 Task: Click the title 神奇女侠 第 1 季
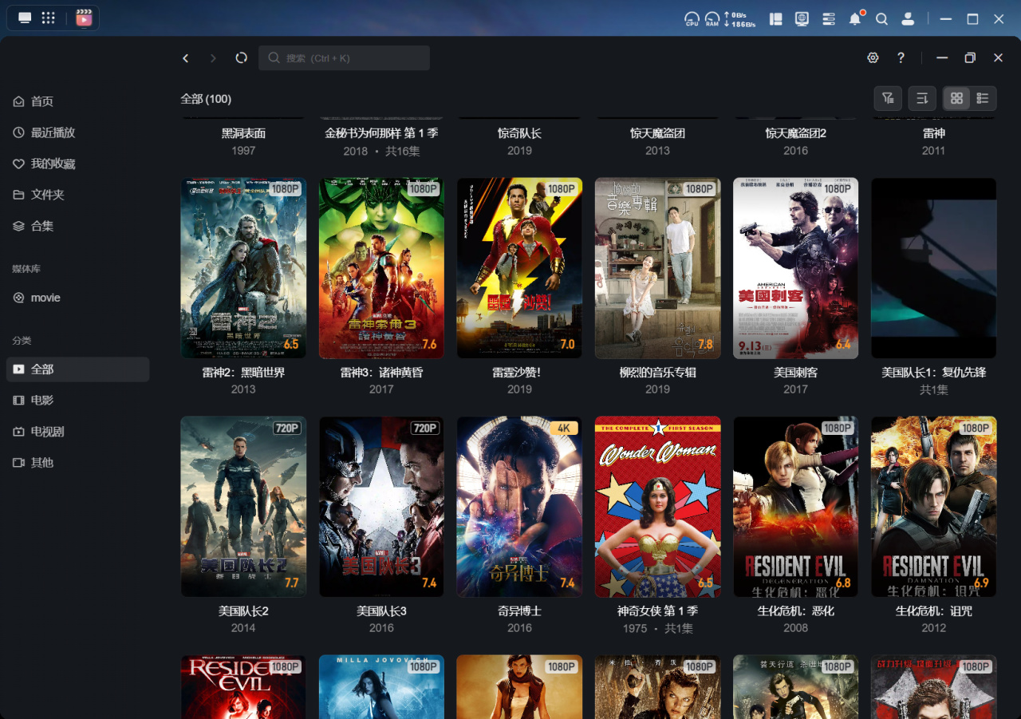pos(657,611)
